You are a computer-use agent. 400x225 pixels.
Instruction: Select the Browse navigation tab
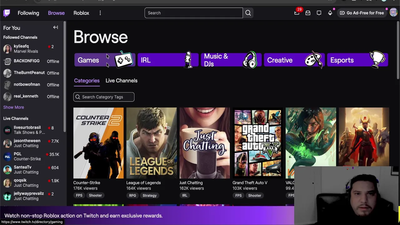(x=56, y=13)
